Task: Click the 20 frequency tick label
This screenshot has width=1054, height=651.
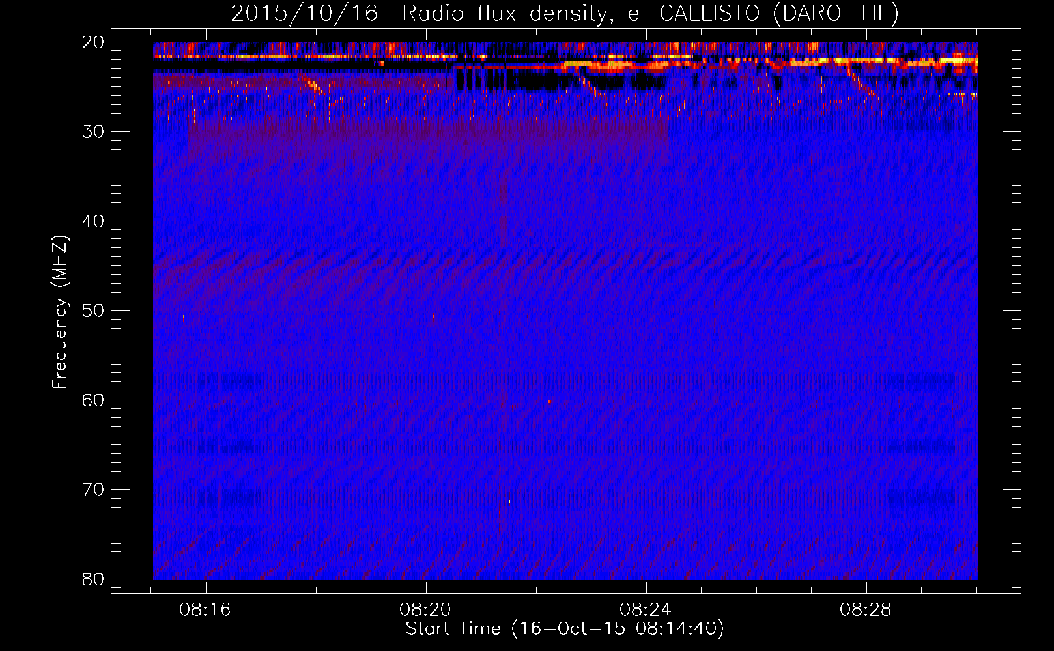Action: pyautogui.click(x=94, y=42)
